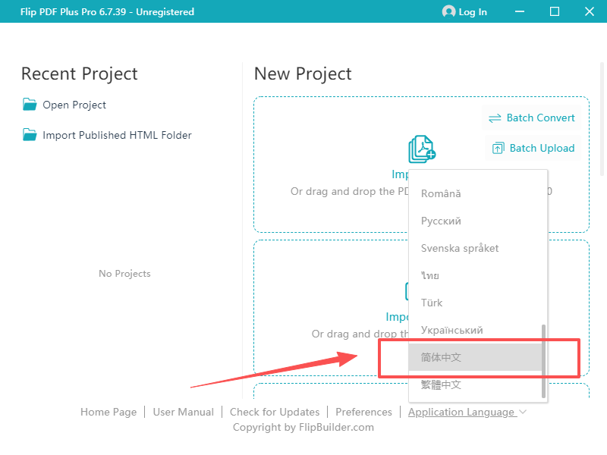
Task: Select Русский language option
Action: pyautogui.click(x=441, y=221)
